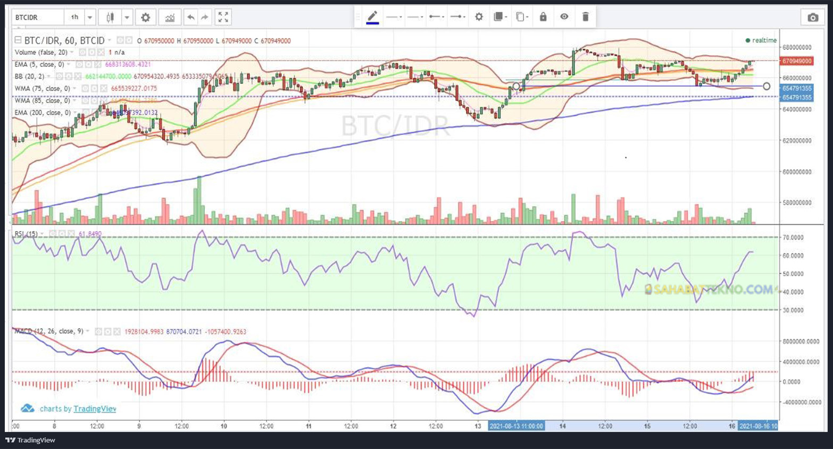Open the line thickness dropdown in drawing toolbar
Viewport: 833px width, 449px height.
pos(415,17)
